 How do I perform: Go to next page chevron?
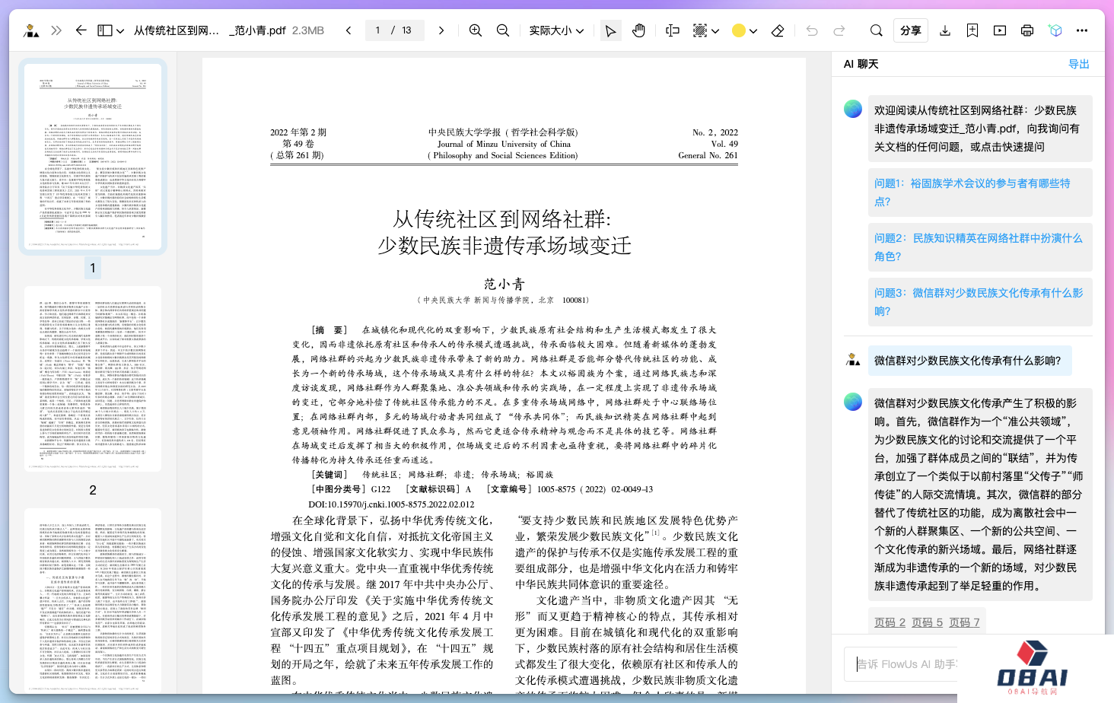441,30
